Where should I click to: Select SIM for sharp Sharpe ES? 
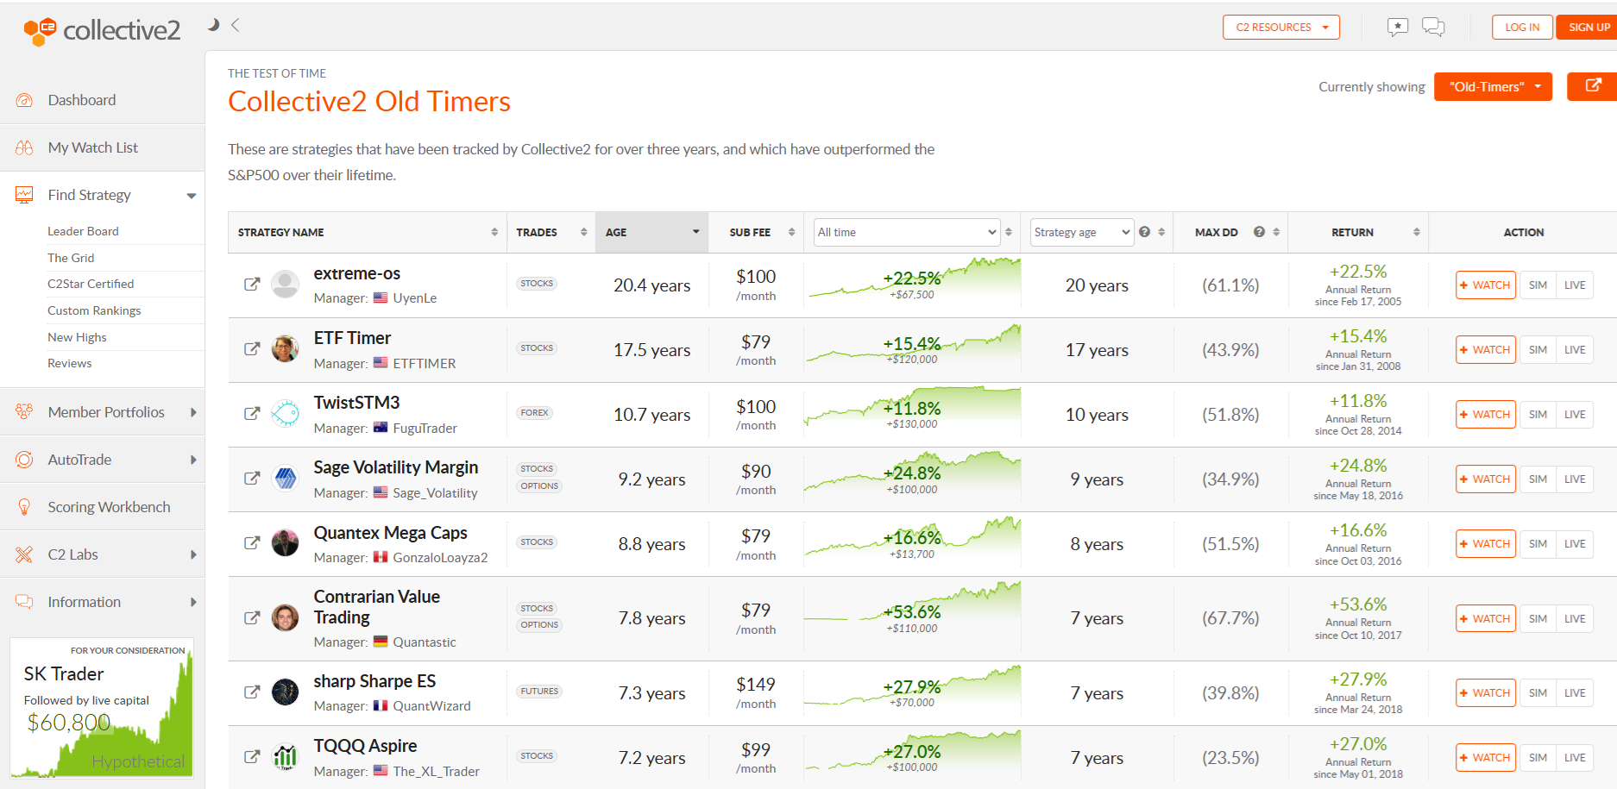point(1538,692)
